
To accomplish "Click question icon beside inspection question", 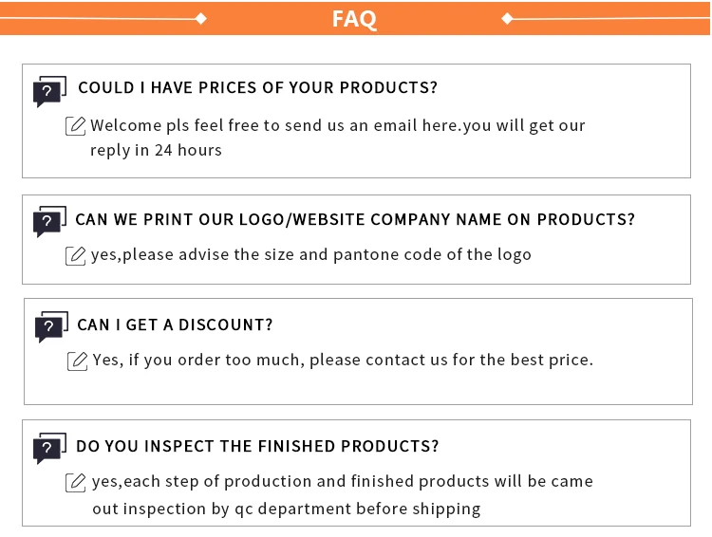I will (x=49, y=449).
